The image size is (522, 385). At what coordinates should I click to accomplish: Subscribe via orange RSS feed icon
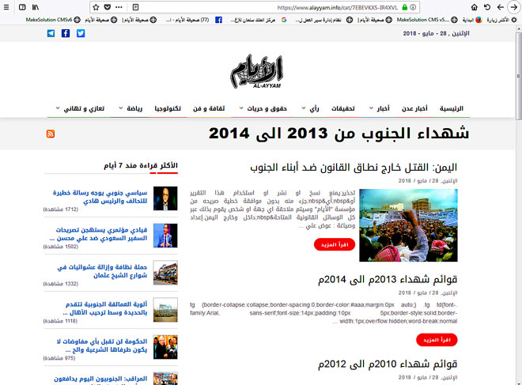[x=51, y=134]
